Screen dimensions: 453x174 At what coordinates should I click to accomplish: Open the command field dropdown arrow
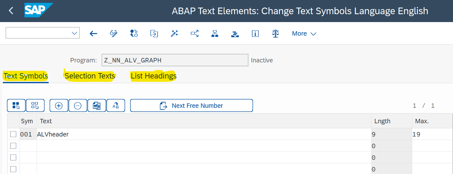coord(75,33)
